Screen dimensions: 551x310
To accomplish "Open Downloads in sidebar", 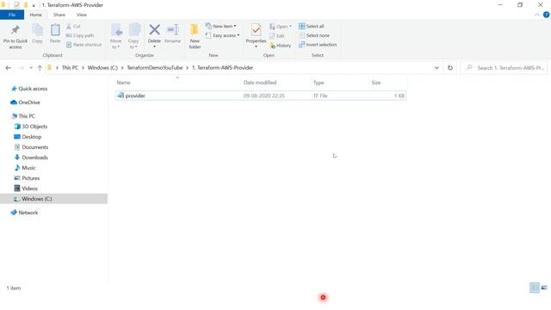I will [x=34, y=158].
